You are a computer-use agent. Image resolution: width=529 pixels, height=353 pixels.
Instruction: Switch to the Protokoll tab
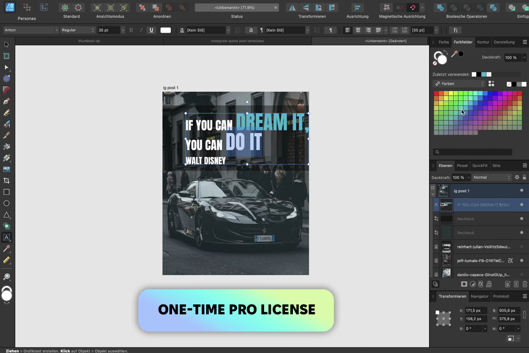tap(501, 296)
